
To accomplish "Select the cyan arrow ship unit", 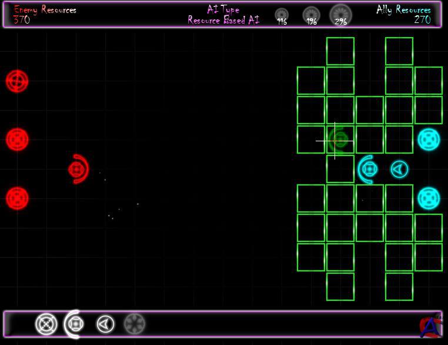I will pos(399,170).
